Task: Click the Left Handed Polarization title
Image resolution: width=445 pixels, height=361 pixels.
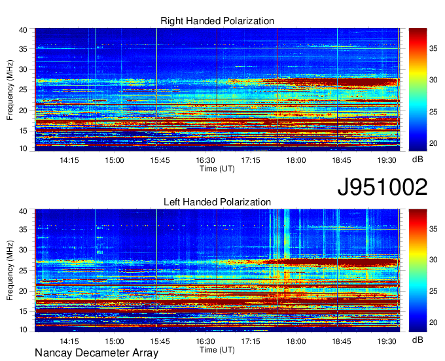Action: 217,202
